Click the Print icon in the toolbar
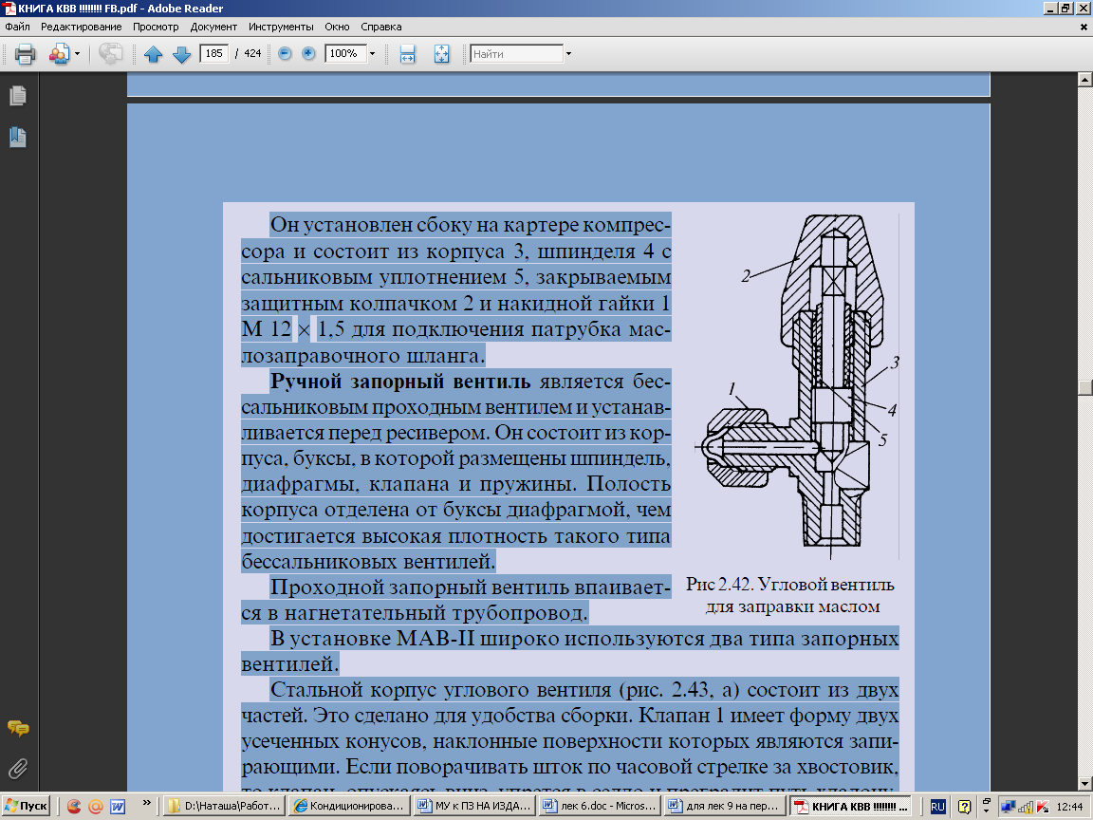Screen dimensions: 1093x820 [x=25, y=54]
